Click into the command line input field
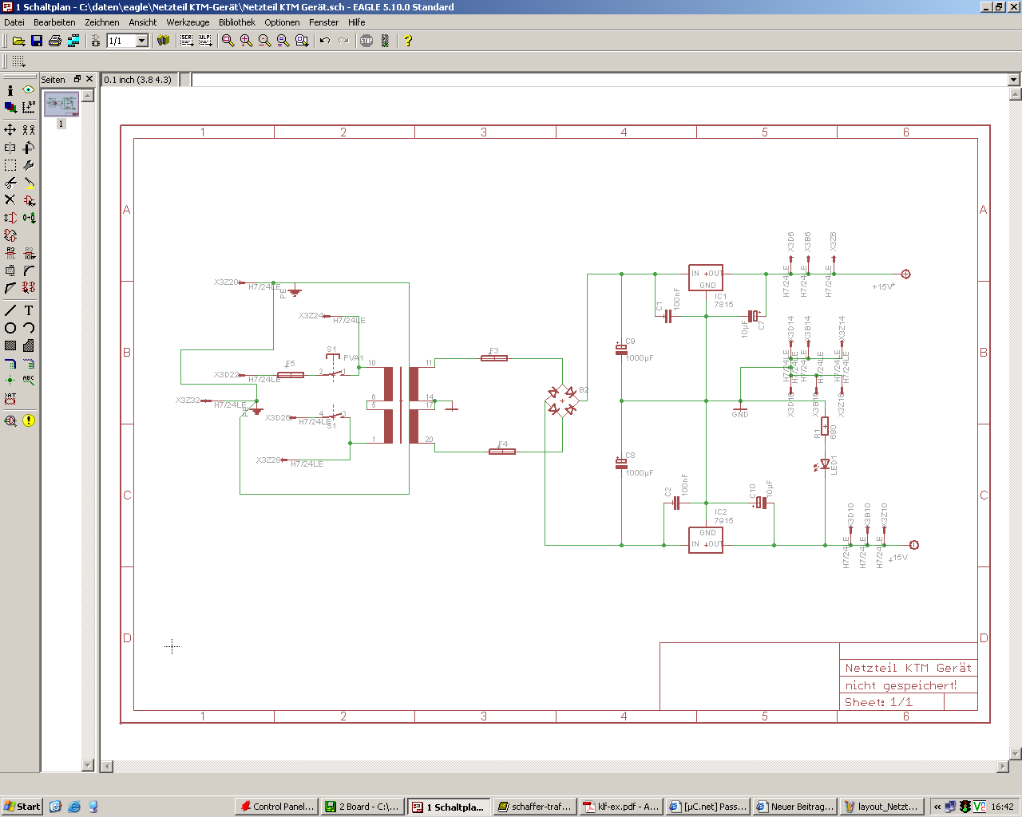1022x817 pixels. coord(599,80)
